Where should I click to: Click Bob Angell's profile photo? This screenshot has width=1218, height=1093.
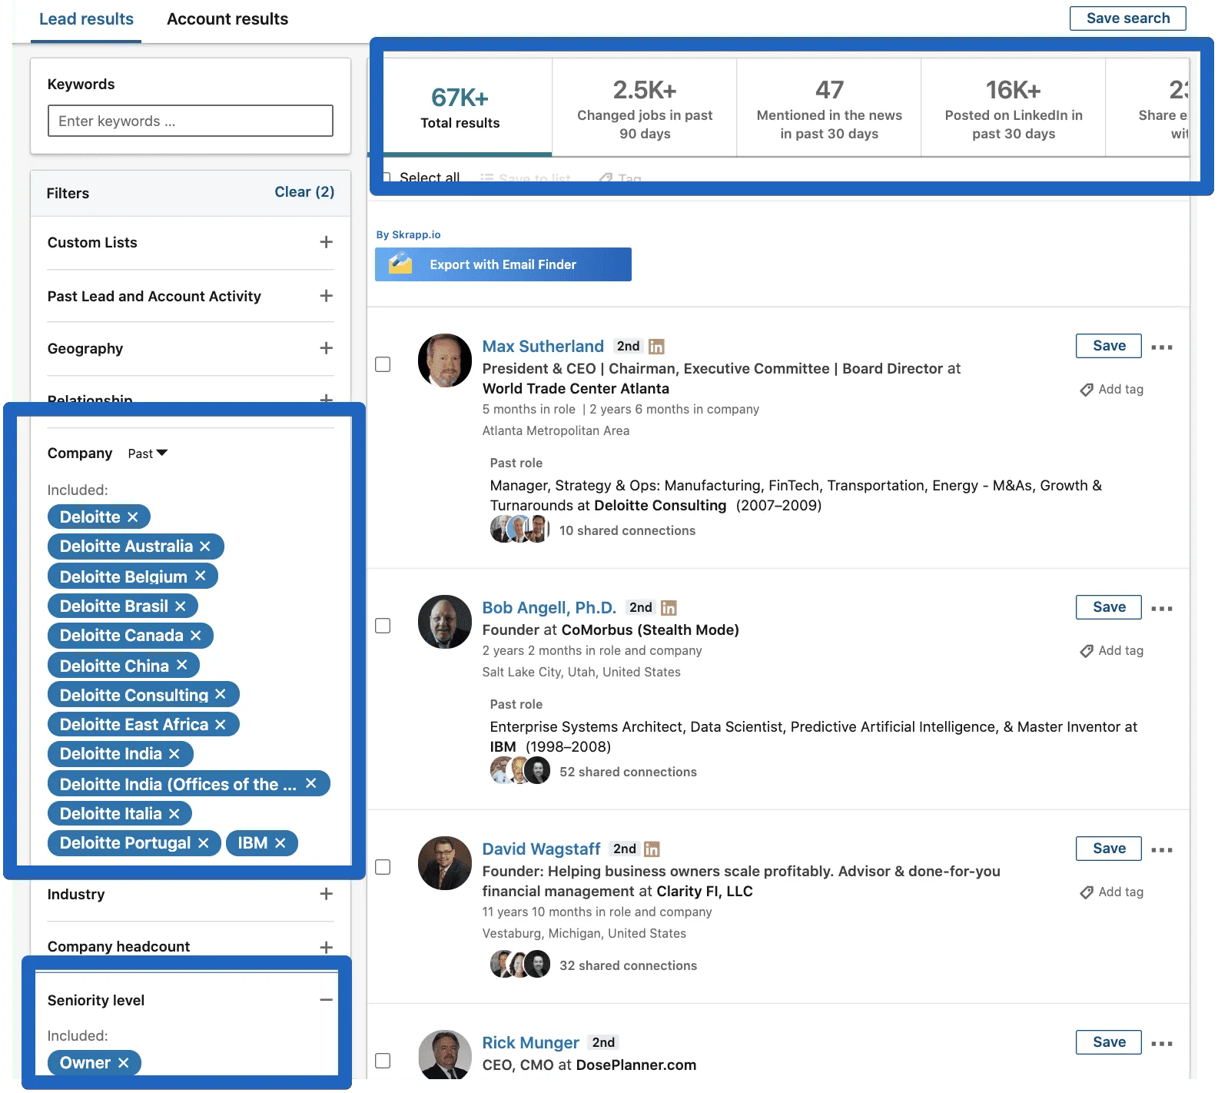pos(444,622)
